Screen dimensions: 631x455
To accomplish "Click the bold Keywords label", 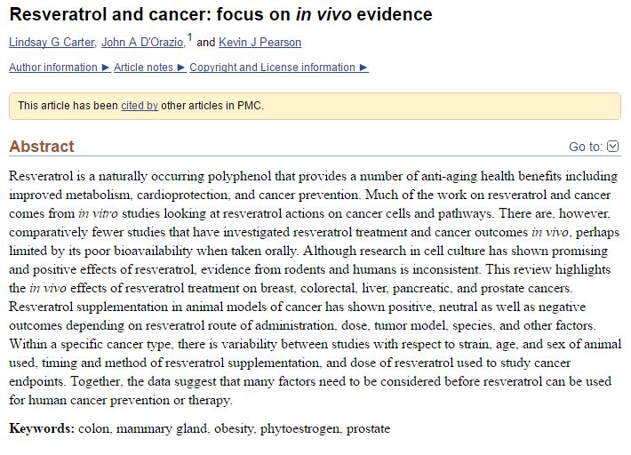I will click(42, 428).
